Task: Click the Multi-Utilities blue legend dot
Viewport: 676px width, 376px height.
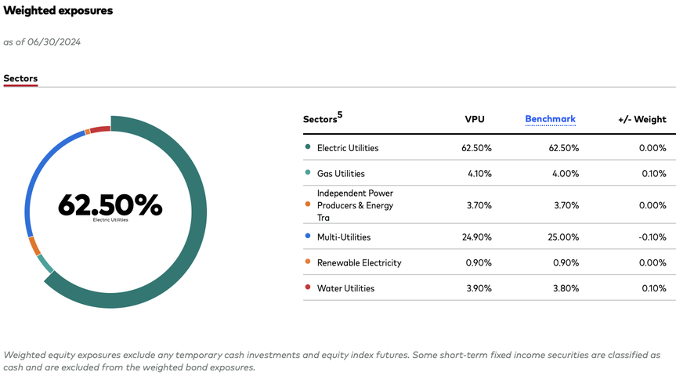Action: [307, 237]
